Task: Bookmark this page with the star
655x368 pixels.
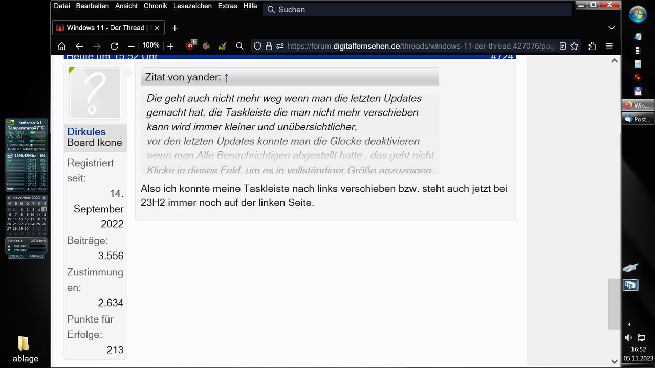Action: pyautogui.click(x=574, y=46)
